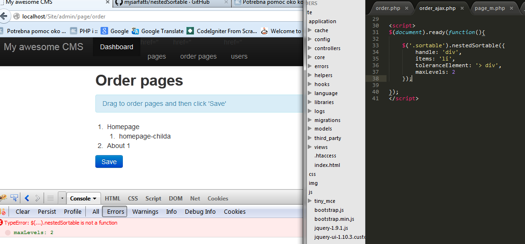Click the blue Save button
Screen dimensions: 525x244
pyautogui.click(x=109, y=162)
